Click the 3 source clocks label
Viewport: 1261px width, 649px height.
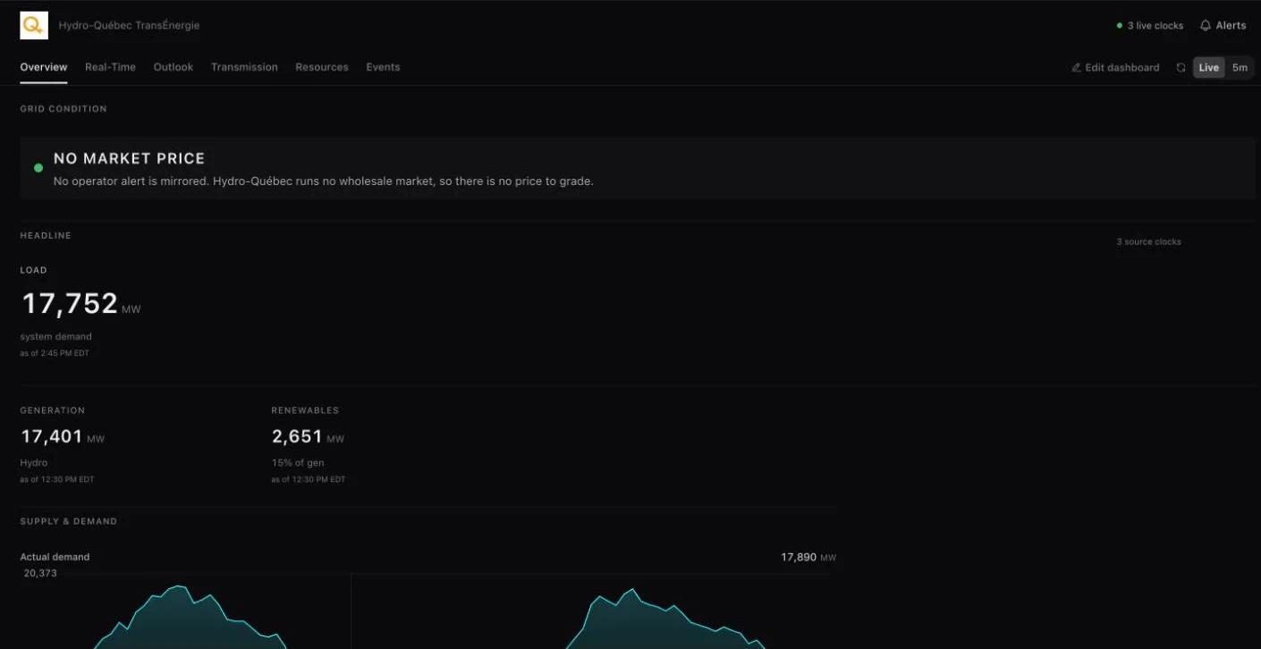1148,242
